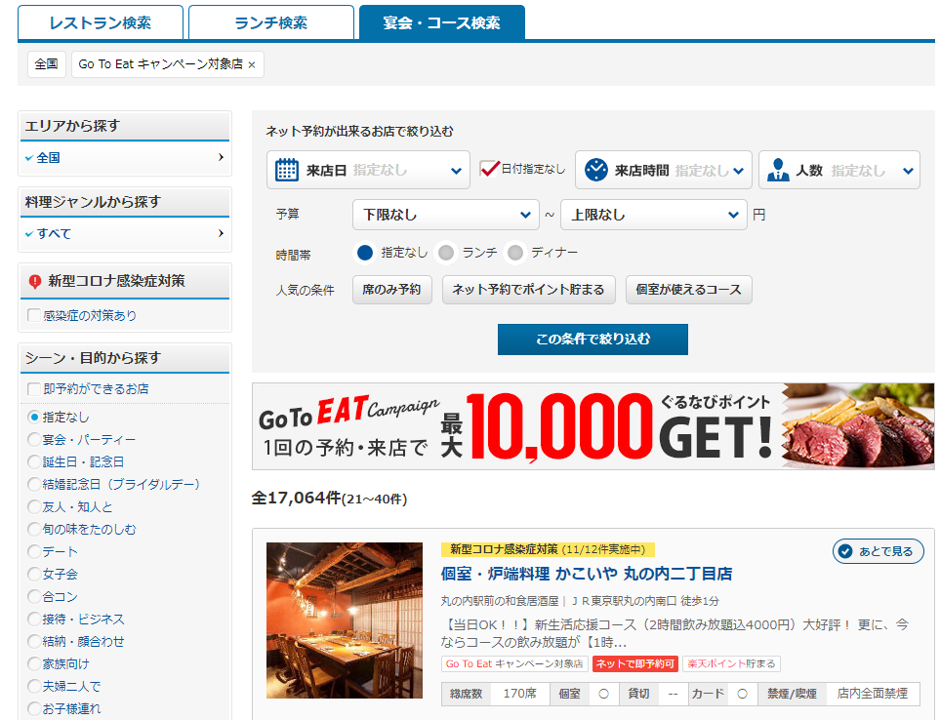This screenshot has width=940, height=720.
Task: Remove the Go To Eat キャンペーン対象店 filter
Action: click(x=252, y=64)
